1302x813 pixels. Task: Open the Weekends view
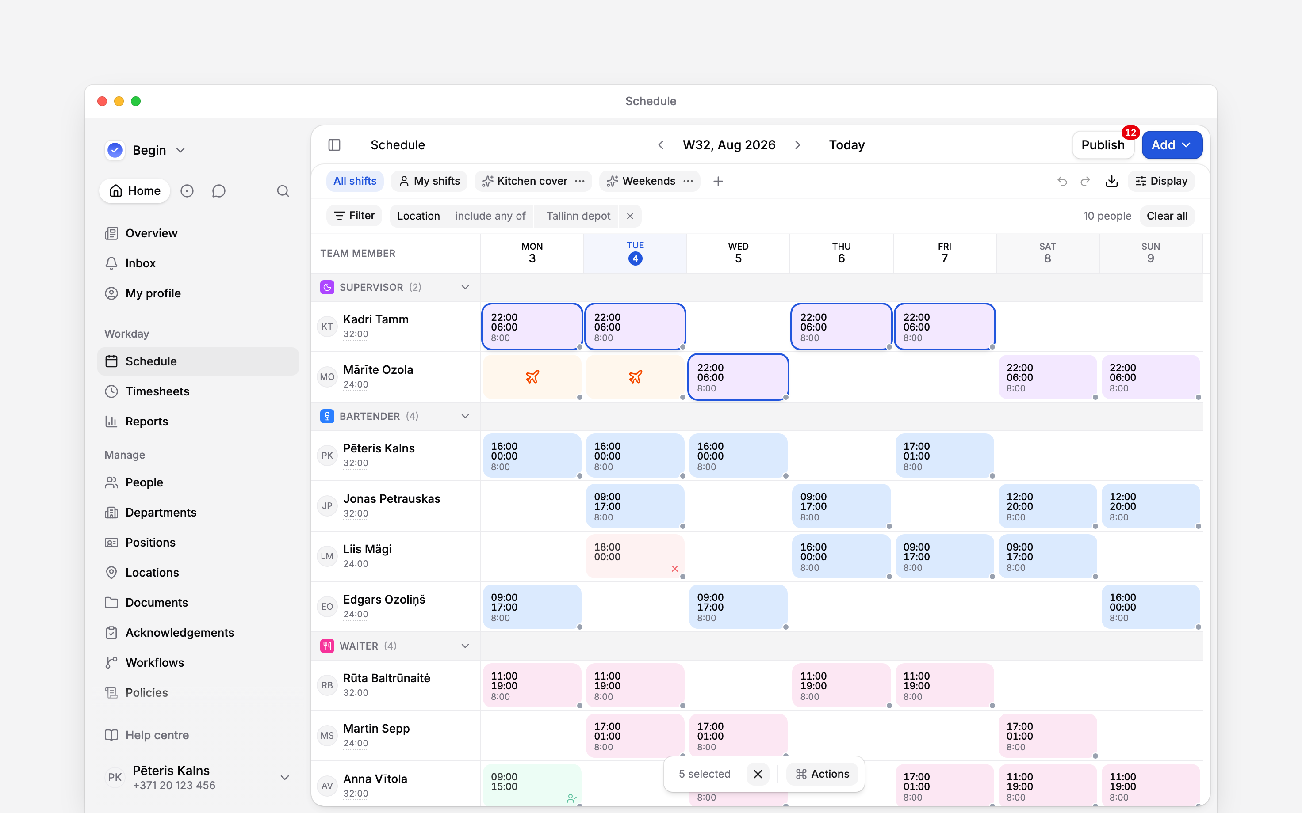click(x=641, y=181)
